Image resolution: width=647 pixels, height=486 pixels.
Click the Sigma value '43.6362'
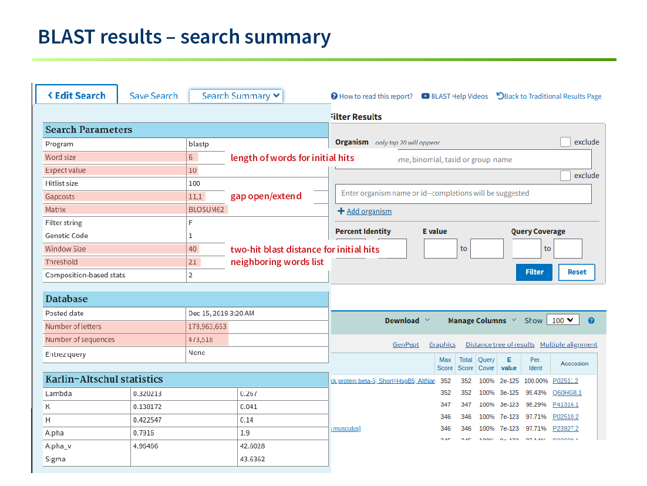click(252, 459)
